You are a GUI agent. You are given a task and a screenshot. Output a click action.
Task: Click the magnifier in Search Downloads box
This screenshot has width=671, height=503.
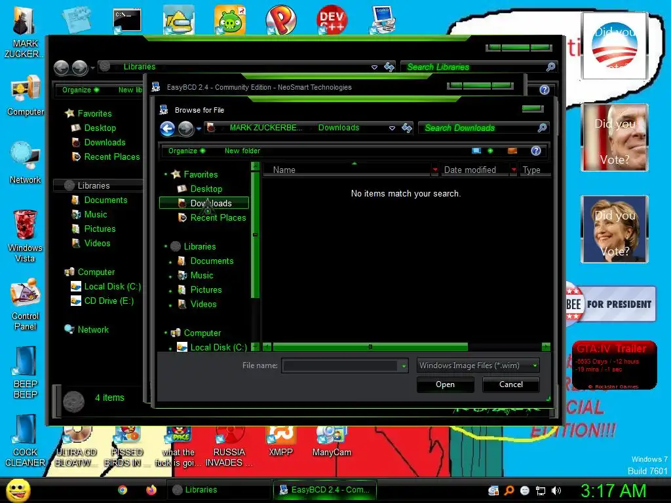coord(542,128)
